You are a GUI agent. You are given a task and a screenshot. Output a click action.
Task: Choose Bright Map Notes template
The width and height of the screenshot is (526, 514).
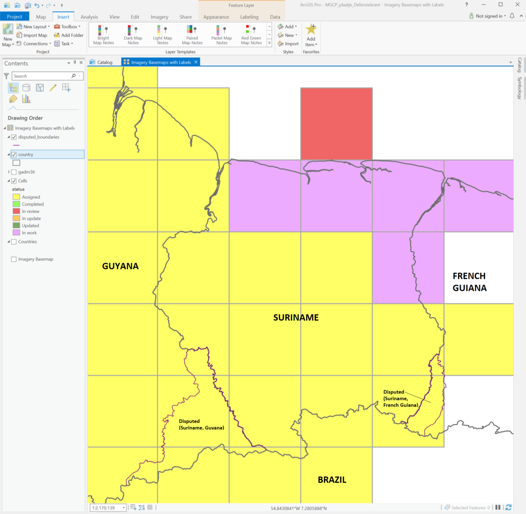(x=104, y=34)
